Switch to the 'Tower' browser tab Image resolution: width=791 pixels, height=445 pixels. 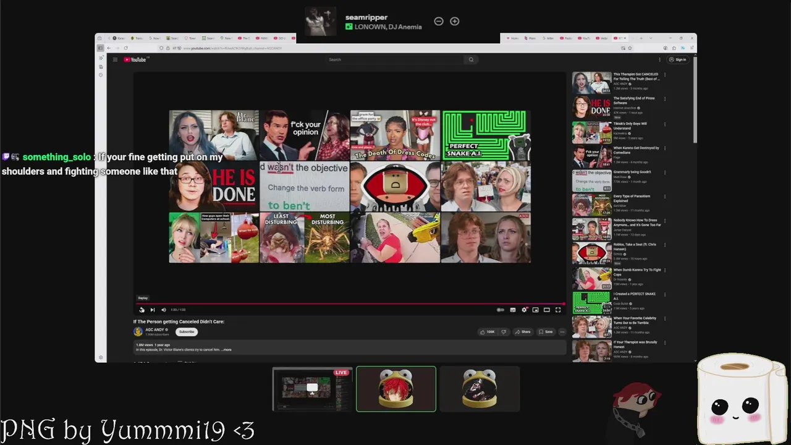pos(190,38)
